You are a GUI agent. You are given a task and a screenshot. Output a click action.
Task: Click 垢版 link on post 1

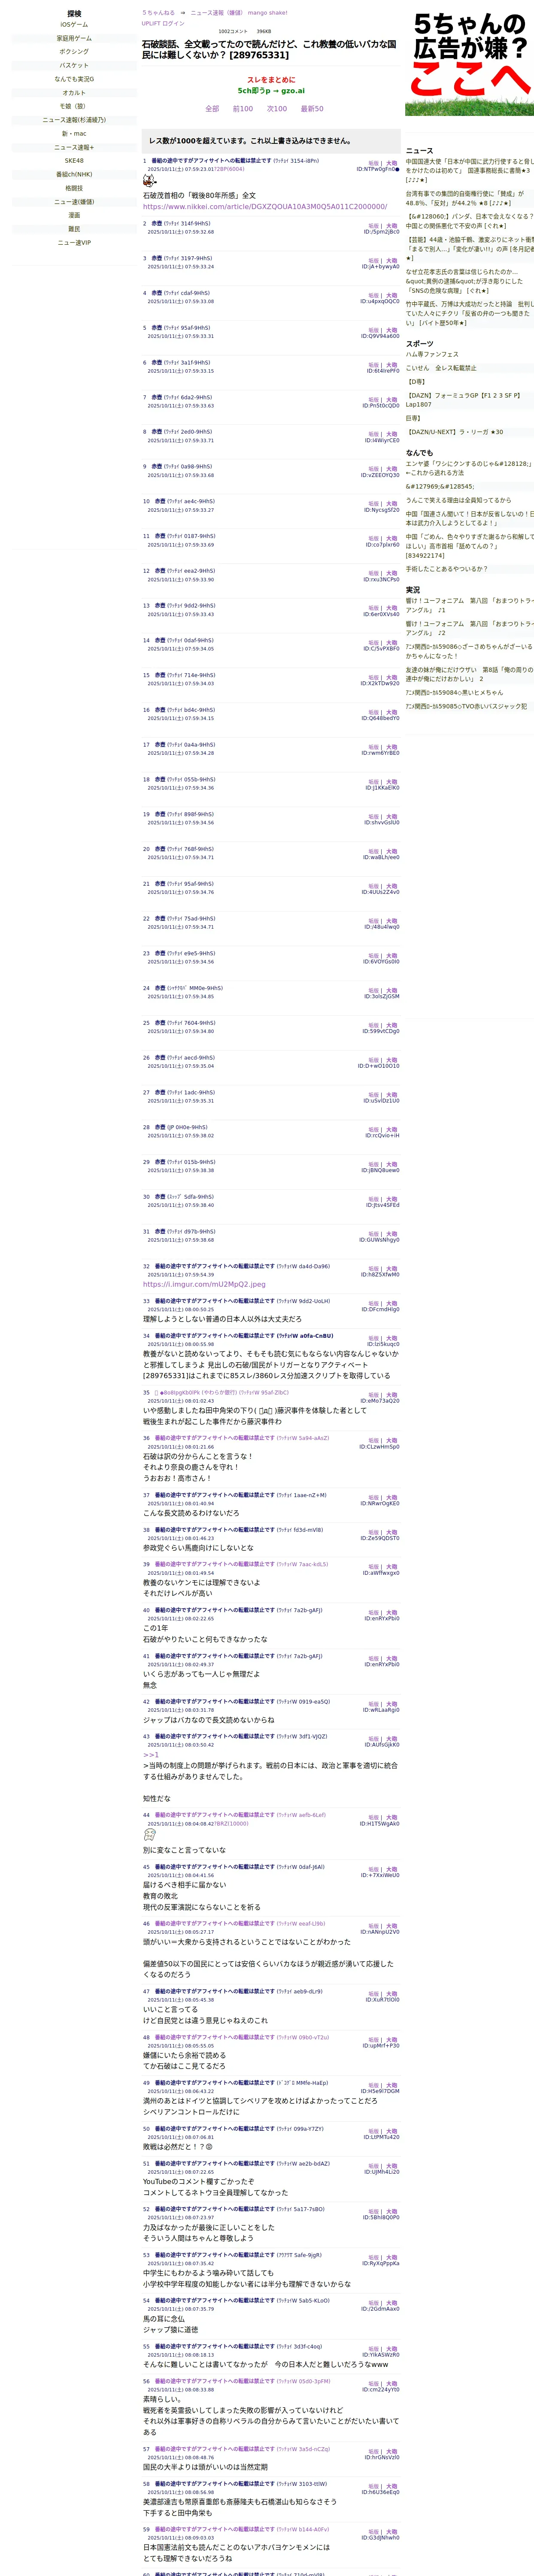[374, 163]
